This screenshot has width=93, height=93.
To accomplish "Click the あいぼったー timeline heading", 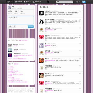I will point(45,7).
